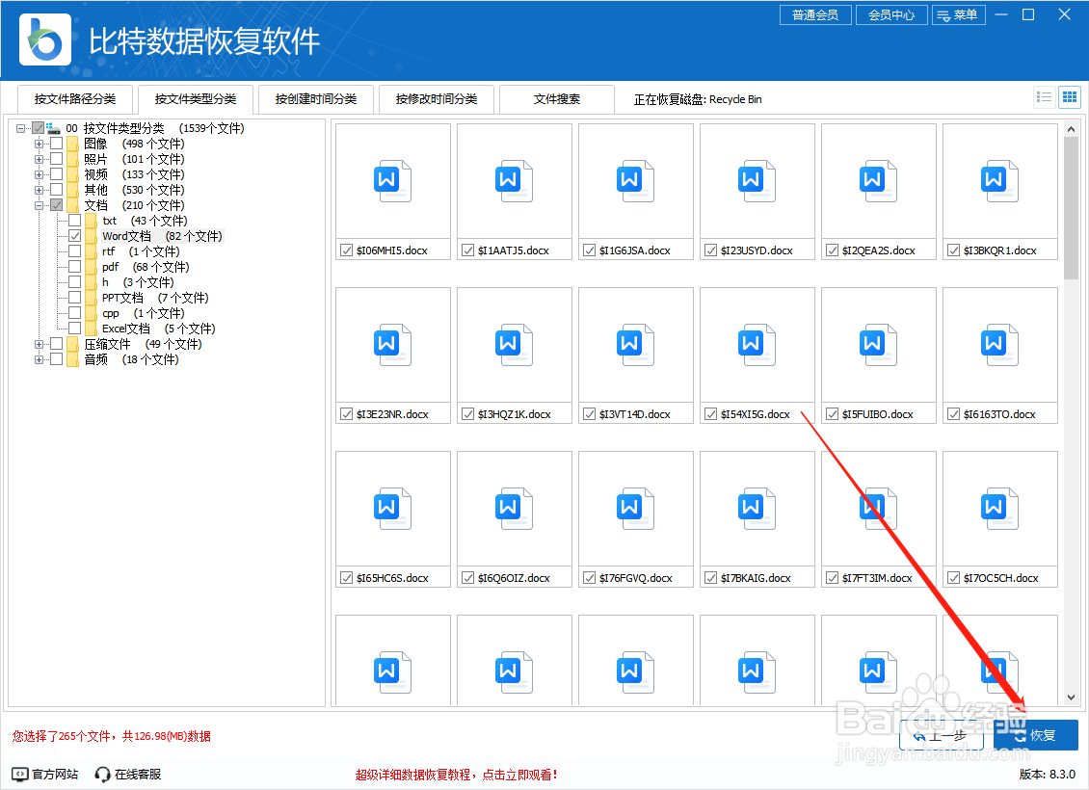Select the grid view icon
Viewport: 1089px width, 790px height.
[1070, 96]
